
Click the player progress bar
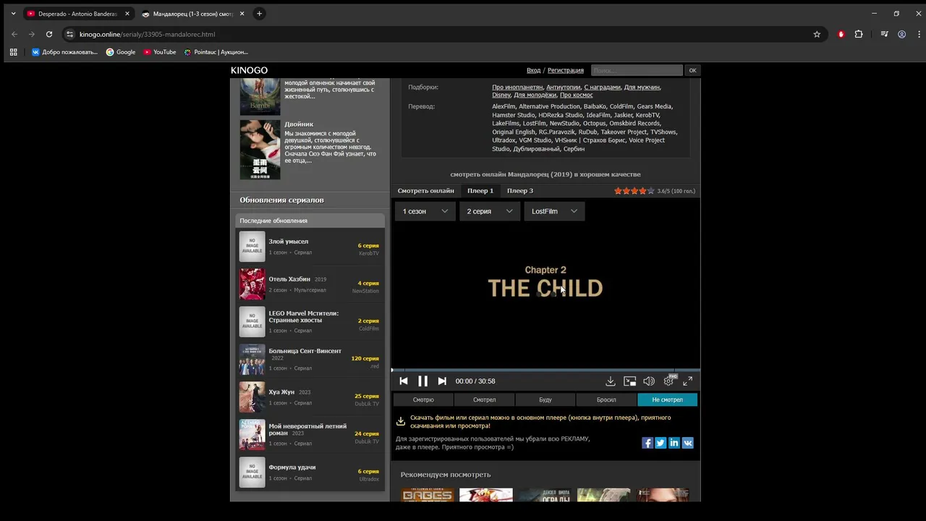545,370
